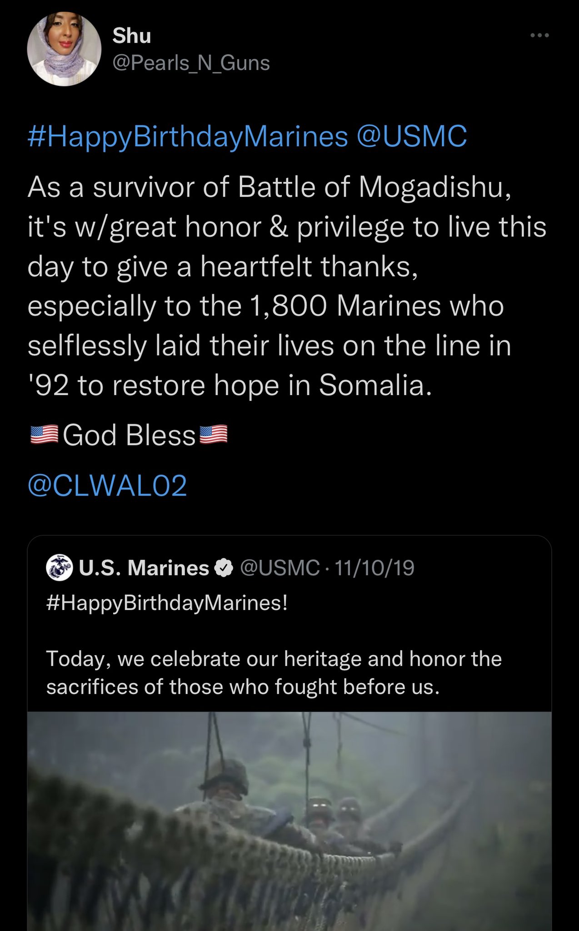
Task: Open the #HappyBirthdayMarines hashtag in Shu's tweet
Action: tap(188, 136)
